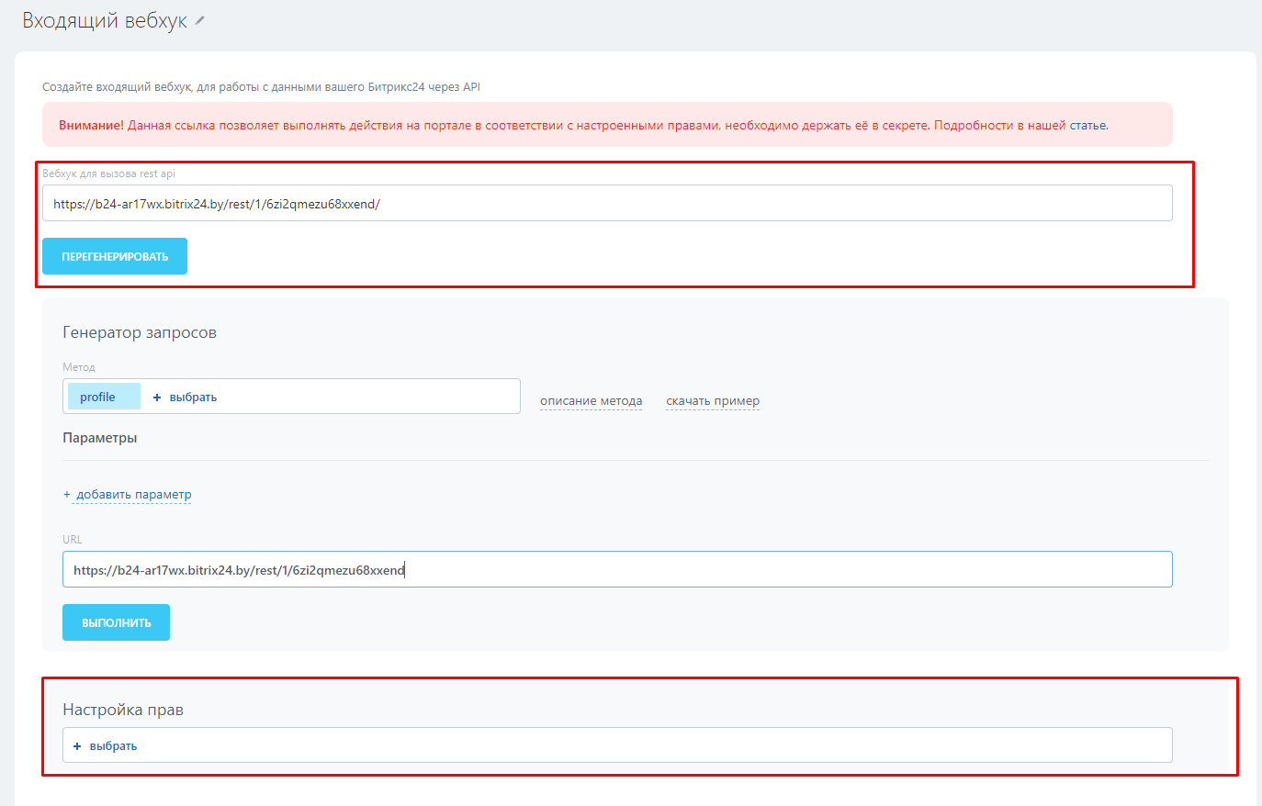Click the Входящий вебхук page title
The image size is (1262, 806).
pyautogui.click(x=105, y=20)
